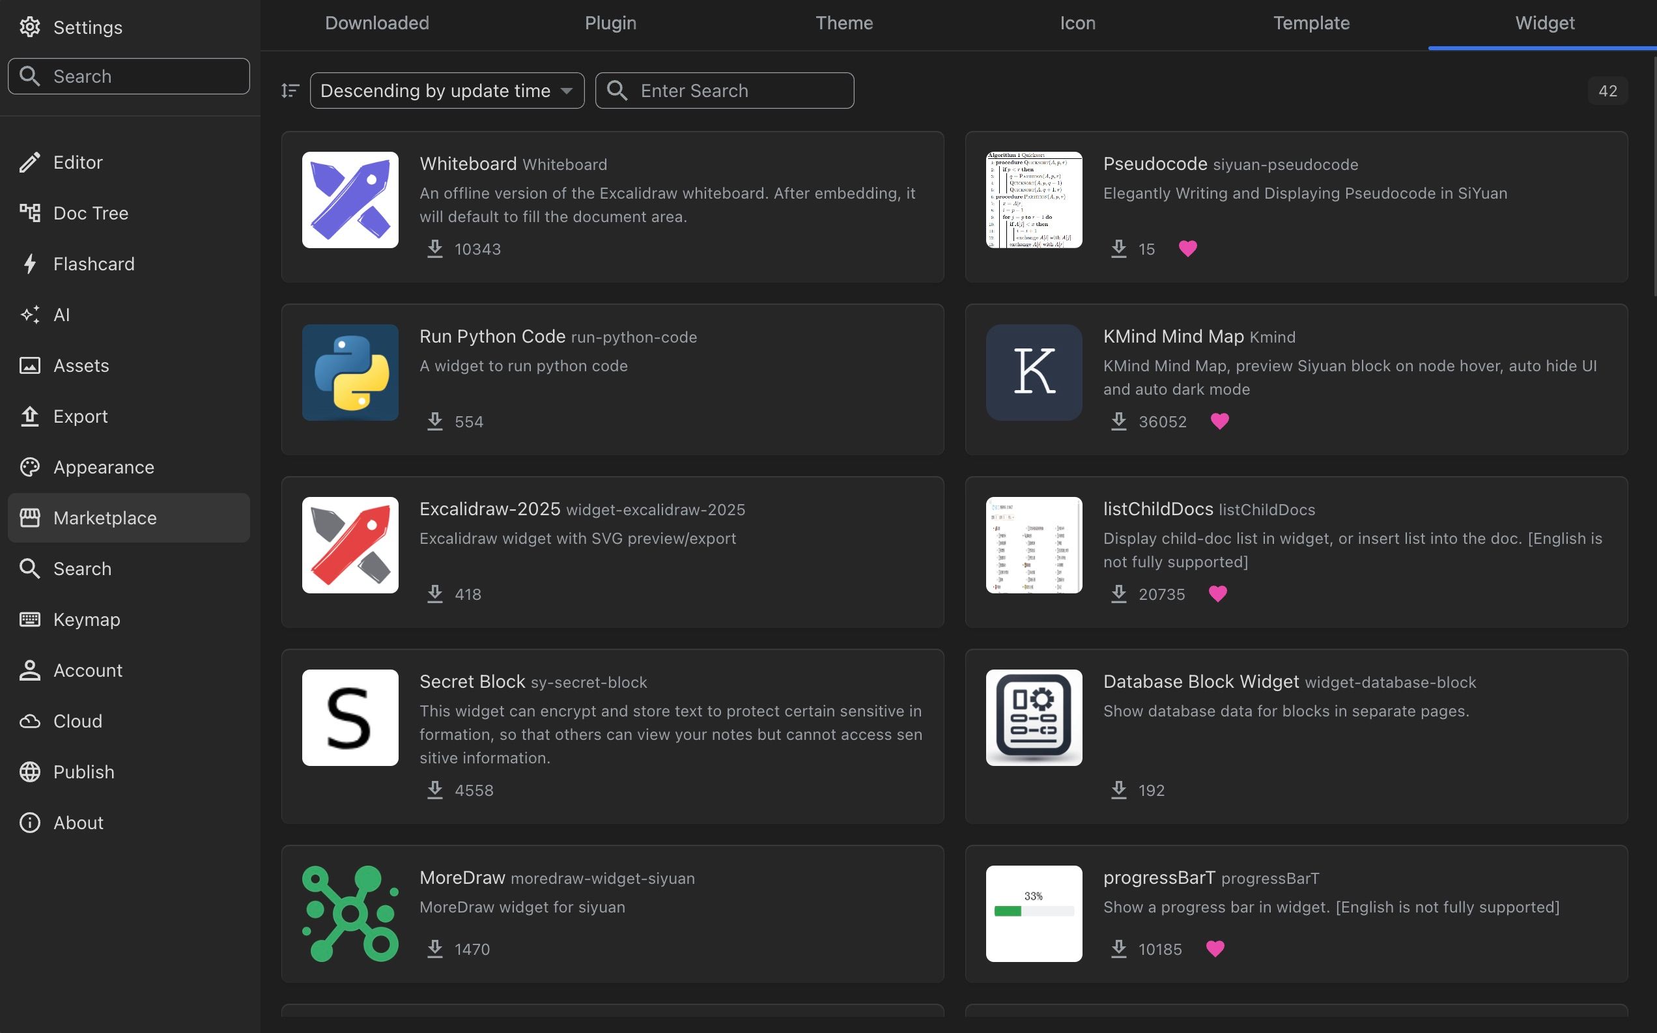Open Publish settings
The width and height of the screenshot is (1657, 1033).
(128, 771)
